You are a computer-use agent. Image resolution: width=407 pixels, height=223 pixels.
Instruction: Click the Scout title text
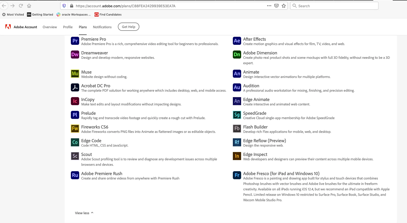86,154
